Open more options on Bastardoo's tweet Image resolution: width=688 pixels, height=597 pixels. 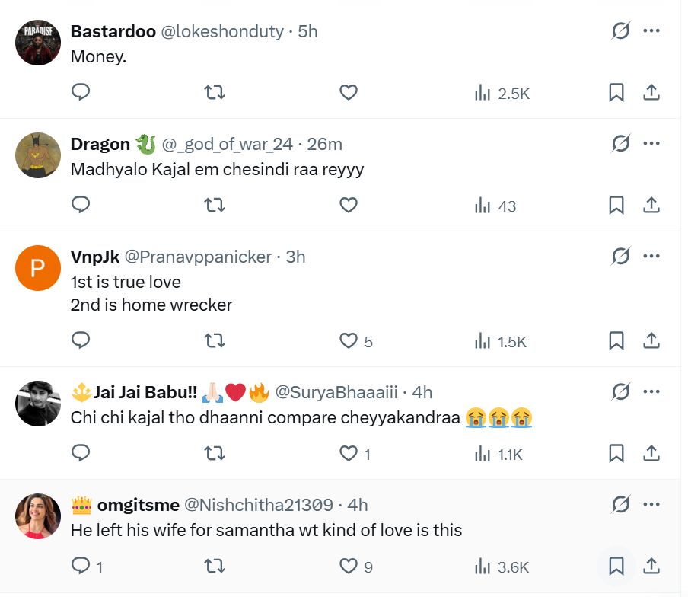tap(651, 30)
